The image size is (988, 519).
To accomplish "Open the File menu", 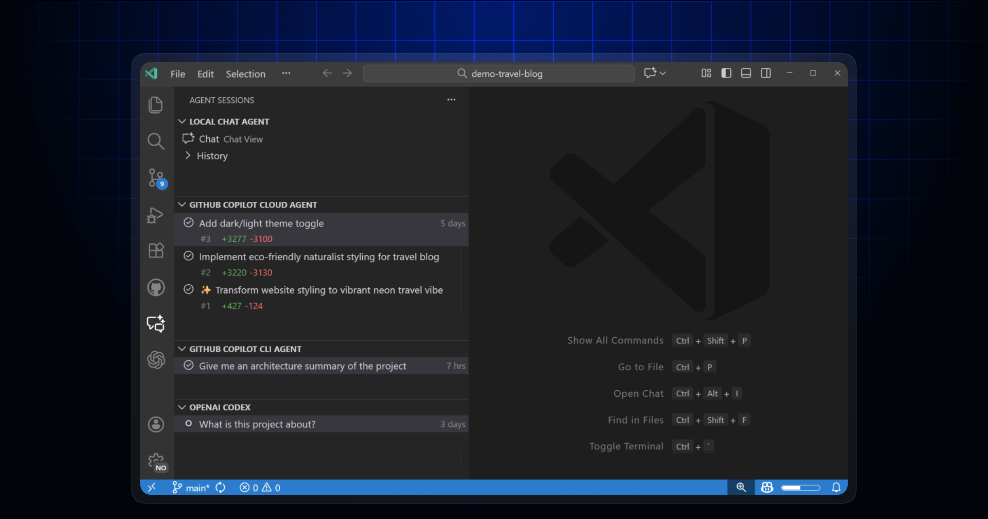I will (x=177, y=74).
